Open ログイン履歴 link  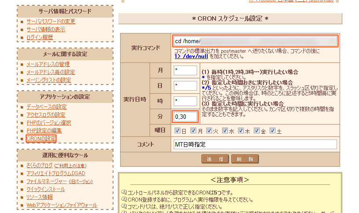[40, 37]
